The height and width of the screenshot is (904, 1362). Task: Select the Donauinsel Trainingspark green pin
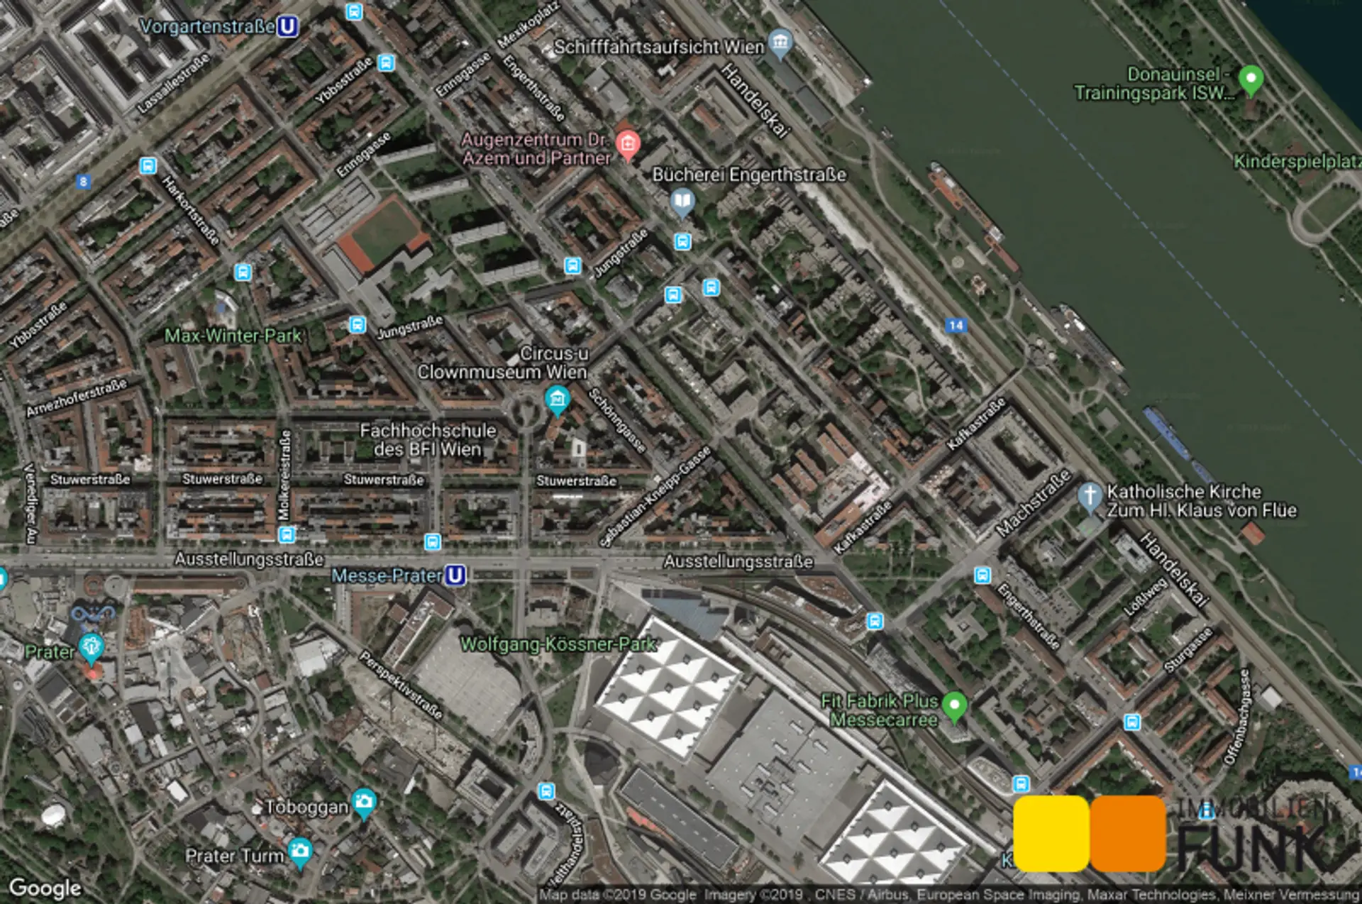(1251, 78)
